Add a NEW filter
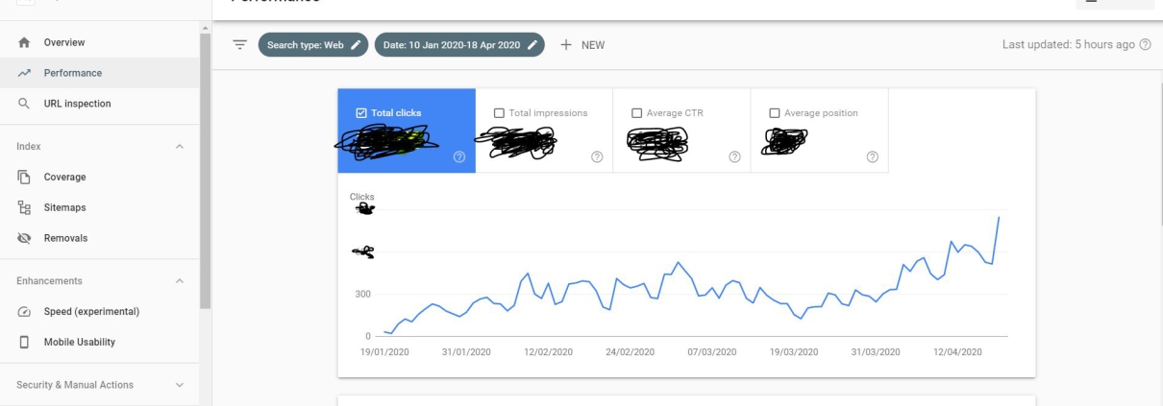The height and width of the screenshot is (406, 1163). 583,45
